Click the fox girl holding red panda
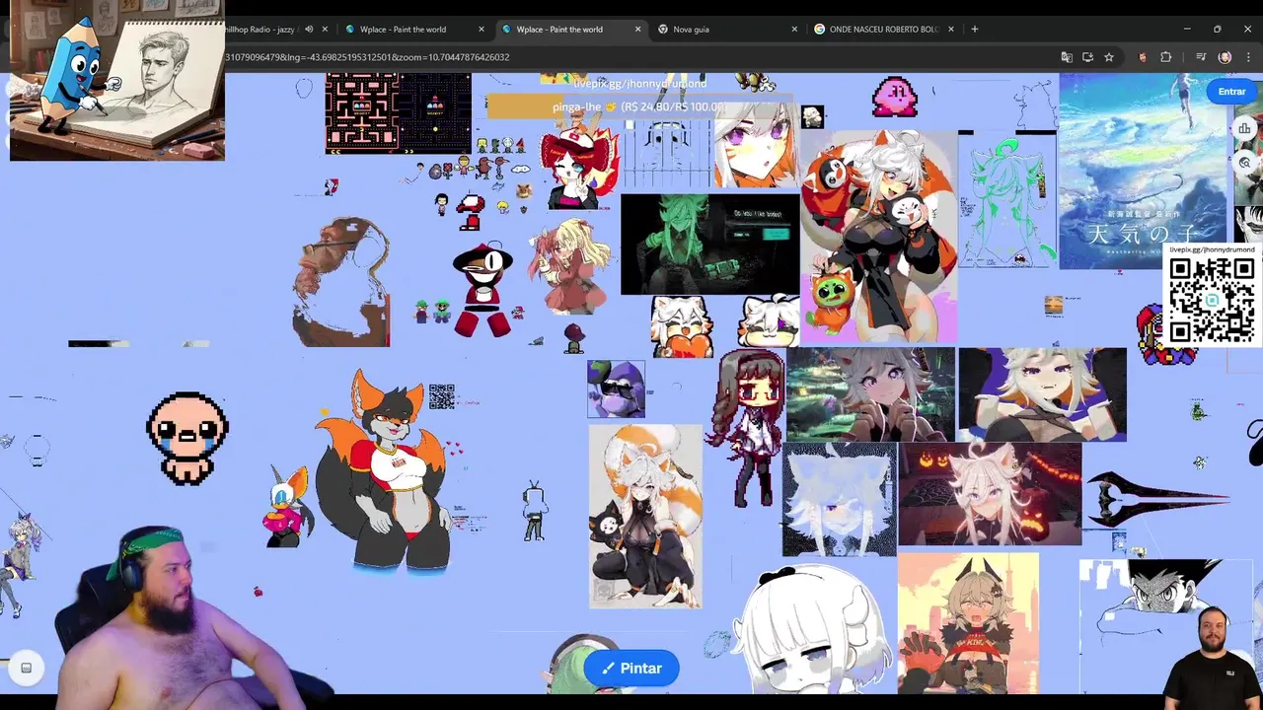 [x=879, y=237]
